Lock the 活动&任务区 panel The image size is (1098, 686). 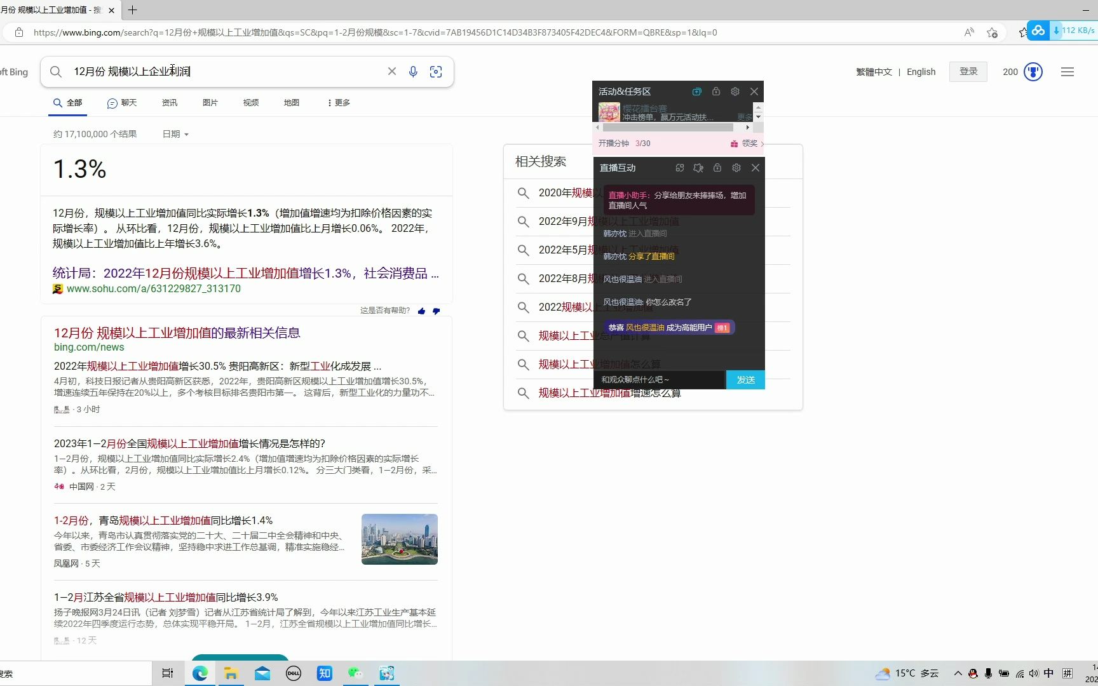pos(716,91)
